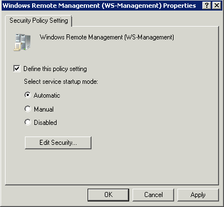The width and height of the screenshot is (224, 207).
Task: Click the 'Automatic' option label text
Action: (x=47, y=95)
